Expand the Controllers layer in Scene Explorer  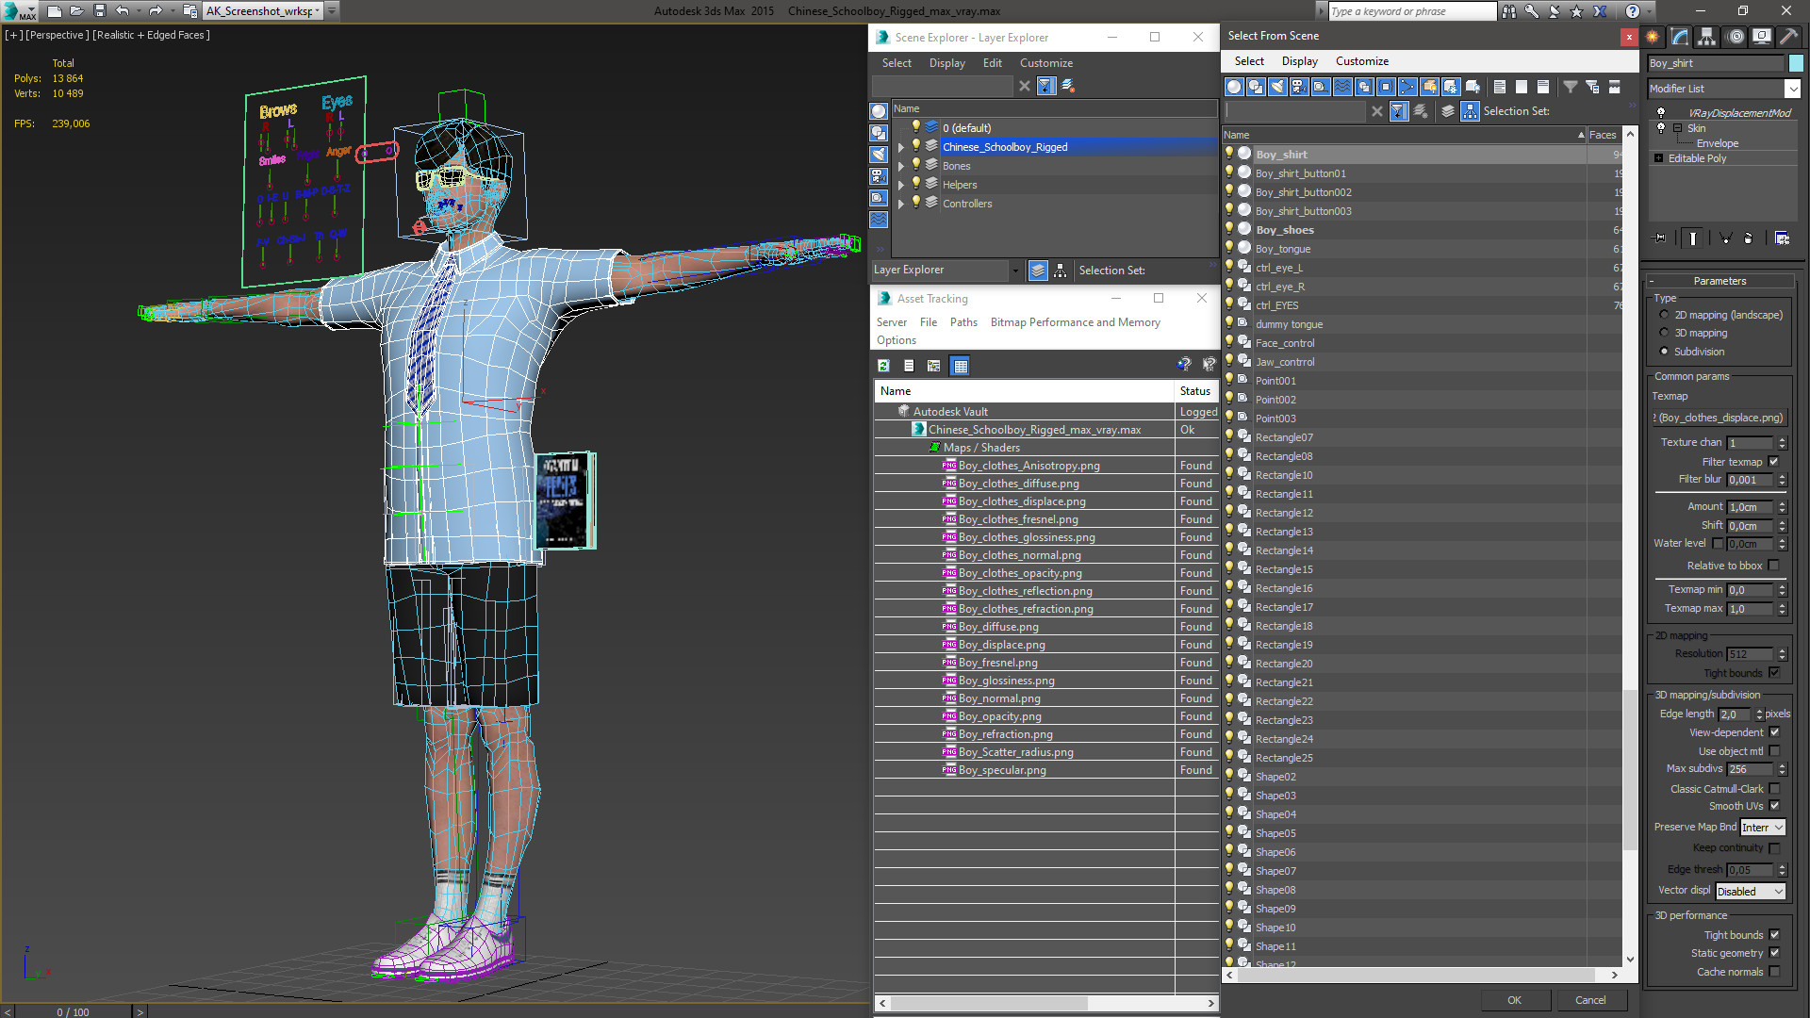901,204
